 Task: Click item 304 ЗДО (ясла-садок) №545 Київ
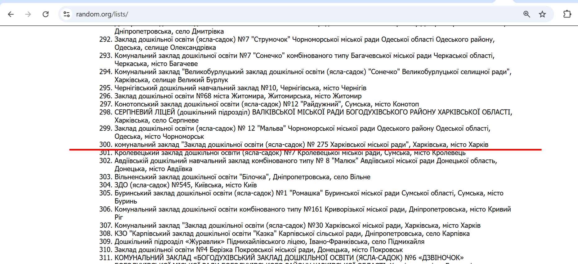pyautogui.click(x=185, y=185)
